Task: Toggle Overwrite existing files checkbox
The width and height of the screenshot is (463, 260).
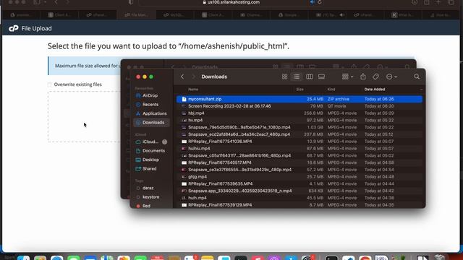Action: point(50,84)
